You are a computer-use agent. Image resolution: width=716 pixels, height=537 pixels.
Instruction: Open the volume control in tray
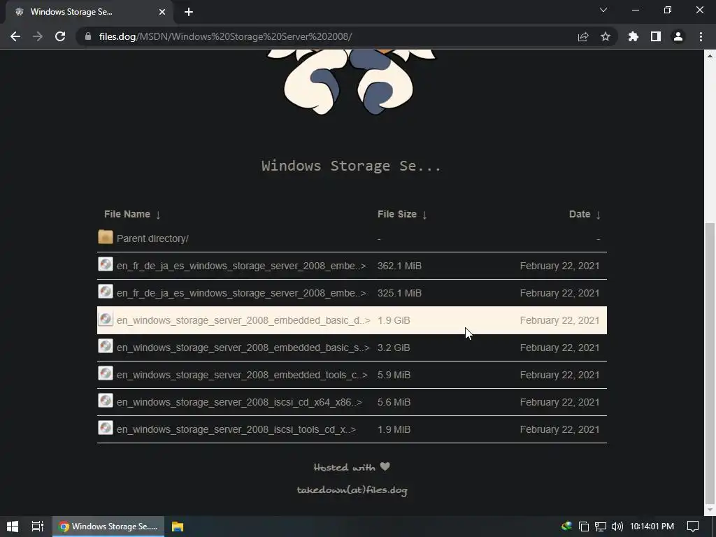[x=617, y=527]
